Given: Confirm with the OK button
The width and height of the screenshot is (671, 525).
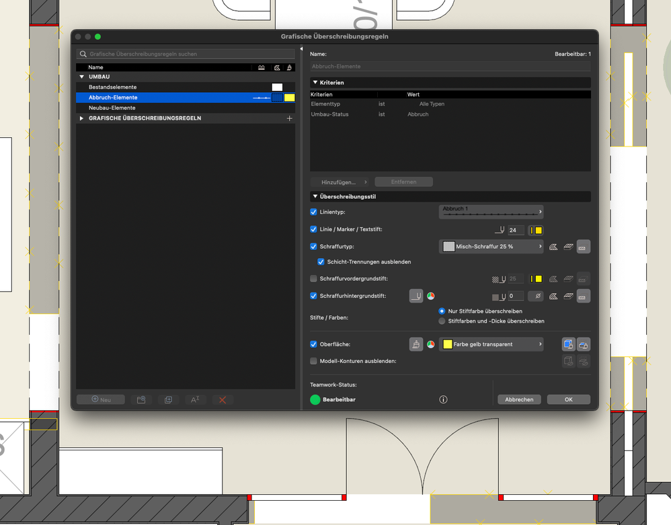Looking at the screenshot, I should click(x=568, y=399).
